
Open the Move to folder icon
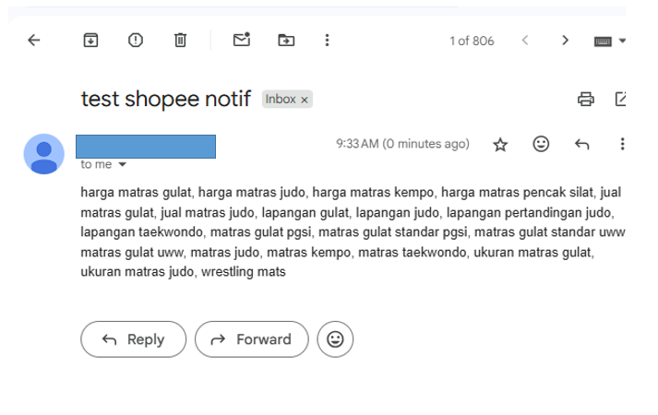point(286,41)
